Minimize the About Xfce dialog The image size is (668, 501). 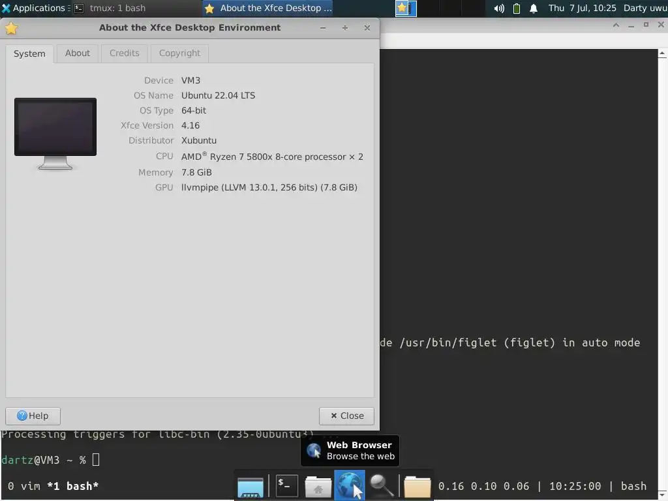pyautogui.click(x=323, y=28)
